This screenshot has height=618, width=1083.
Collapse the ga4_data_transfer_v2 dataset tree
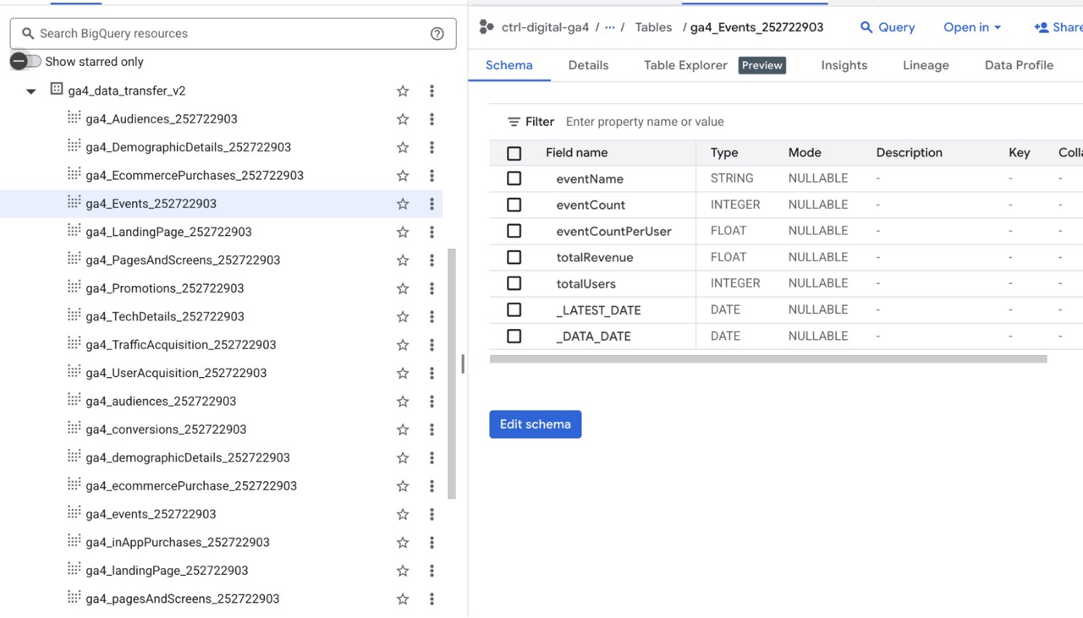click(x=31, y=91)
